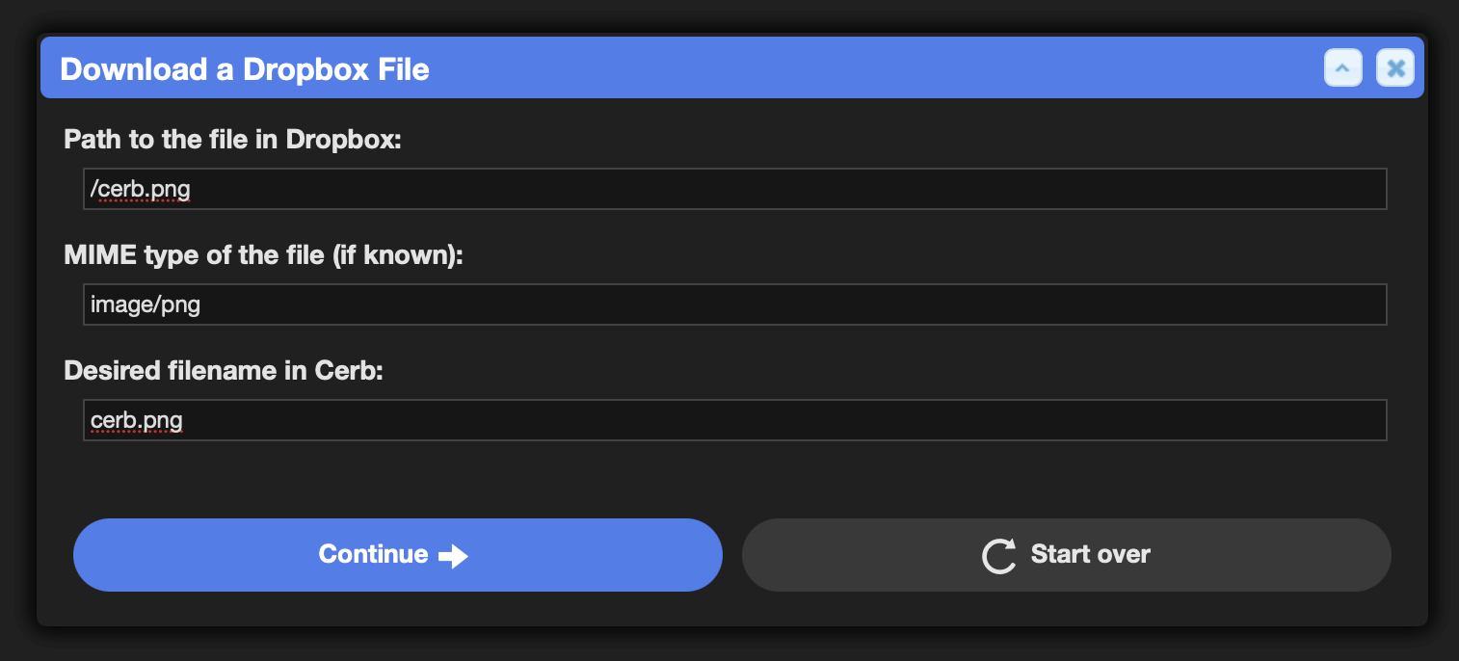Focus the Desired filename in Cerb field

pyautogui.click(x=735, y=420)
